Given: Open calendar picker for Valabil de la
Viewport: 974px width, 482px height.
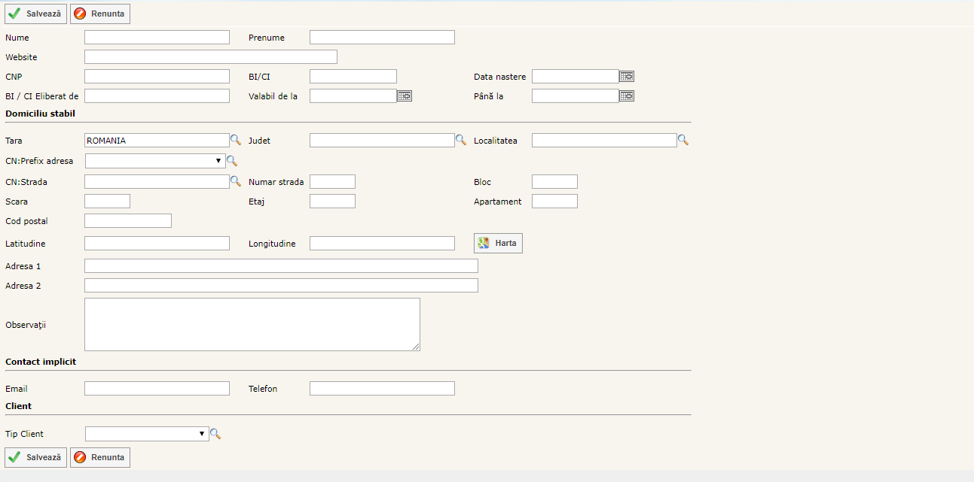Looking at the screenshot, I should pyautogui.click(x=405, y=95).
